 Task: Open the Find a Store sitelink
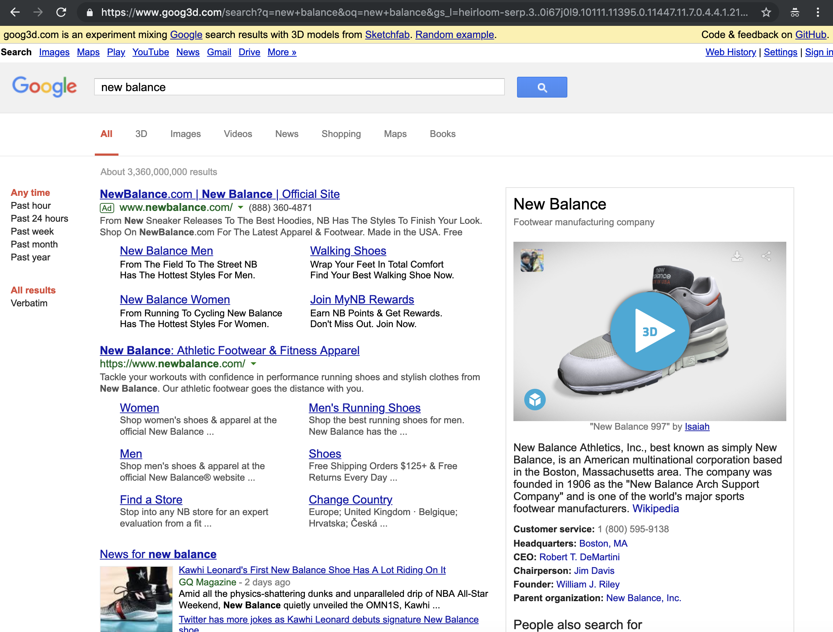[151, 500]
